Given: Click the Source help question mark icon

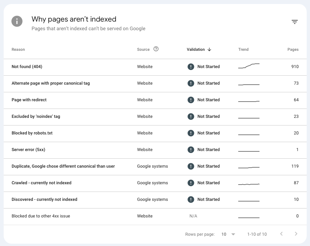Looking at the screenshot, I should (156, 49).
